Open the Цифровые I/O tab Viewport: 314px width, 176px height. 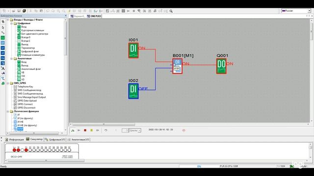(x=55, y=139)
